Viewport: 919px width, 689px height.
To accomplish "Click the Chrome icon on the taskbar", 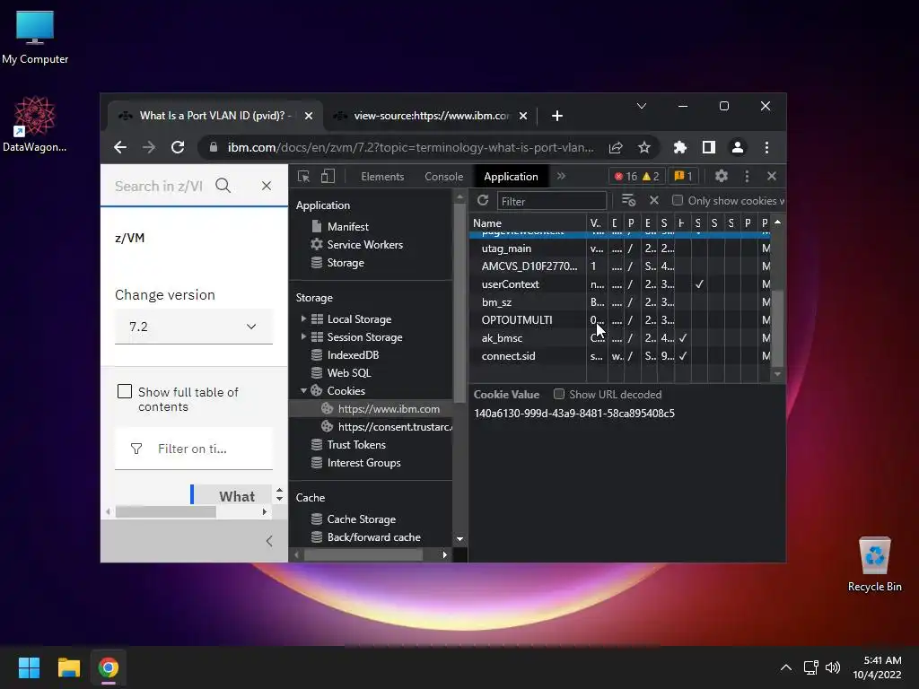I will pos(109,667).
